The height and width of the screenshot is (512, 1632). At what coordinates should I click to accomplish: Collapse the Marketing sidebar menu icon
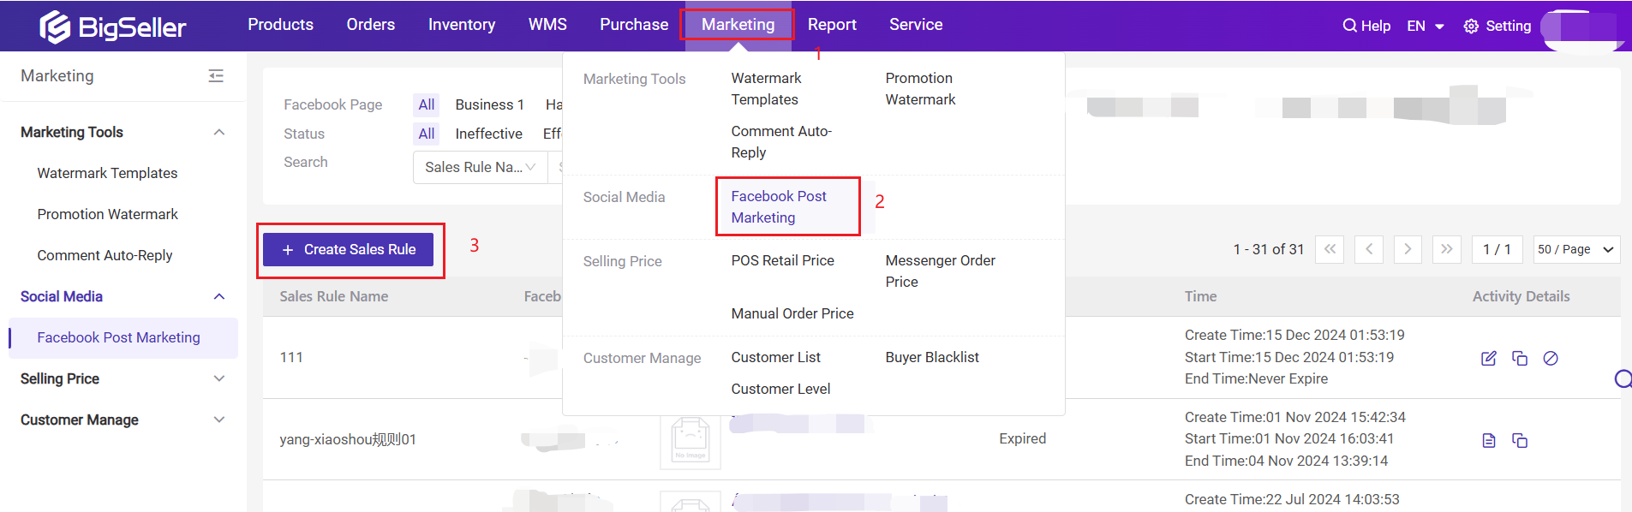click(x=216, y=76)
